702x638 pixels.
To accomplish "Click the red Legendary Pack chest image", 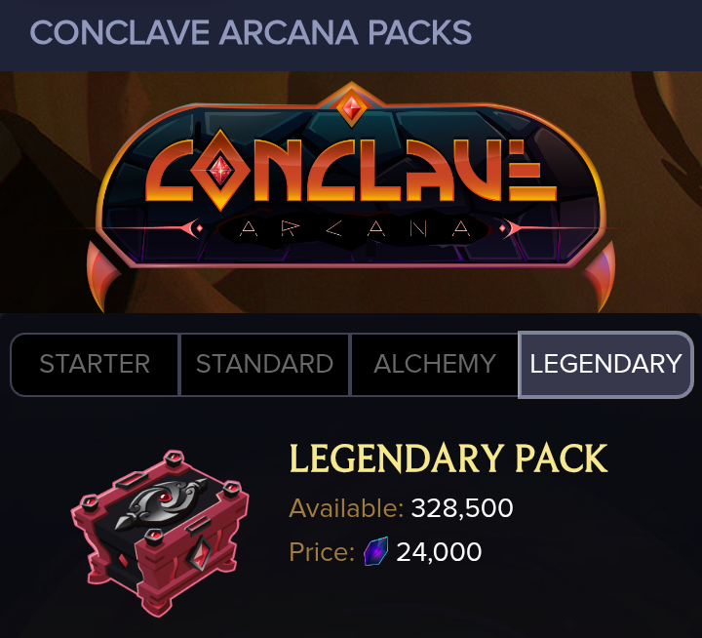I will [160, 533].
